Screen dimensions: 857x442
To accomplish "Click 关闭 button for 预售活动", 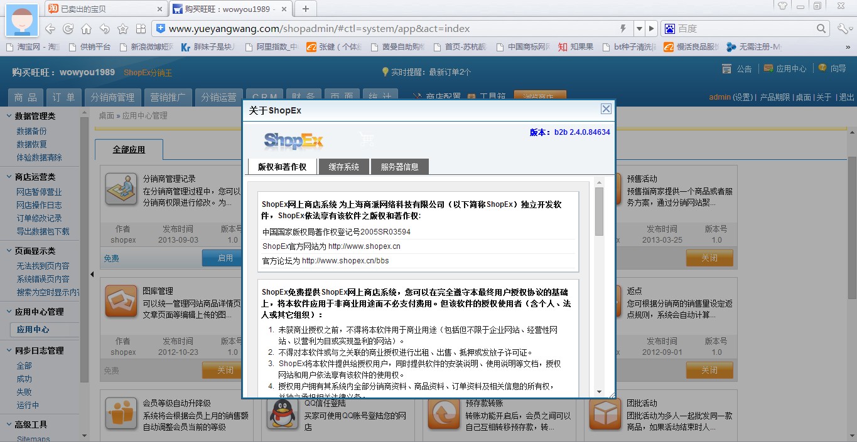I will (x=709, y=258).
